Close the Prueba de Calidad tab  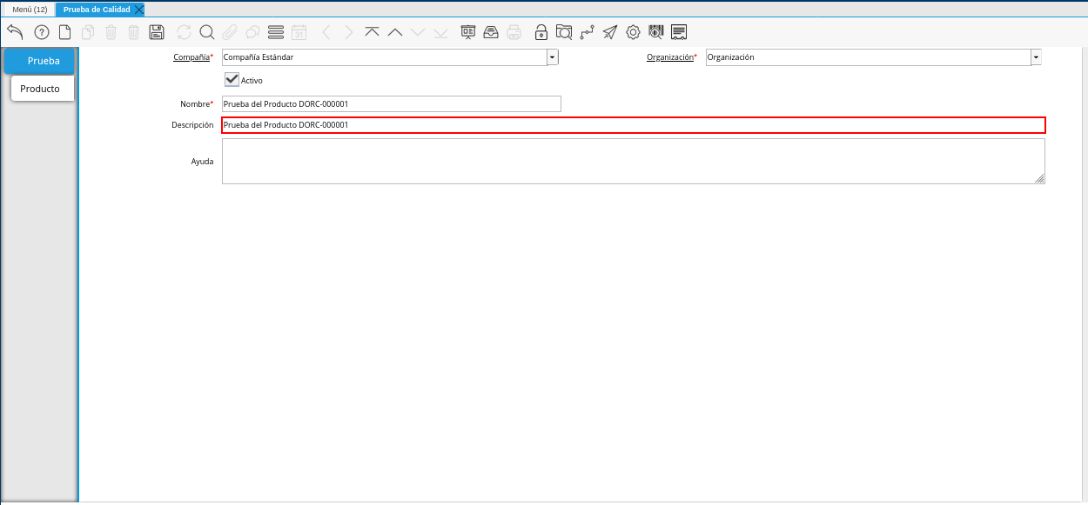tap(139, 9)
